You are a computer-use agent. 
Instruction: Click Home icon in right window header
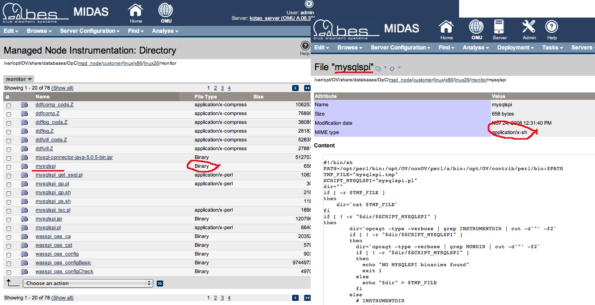coord(446,30)
